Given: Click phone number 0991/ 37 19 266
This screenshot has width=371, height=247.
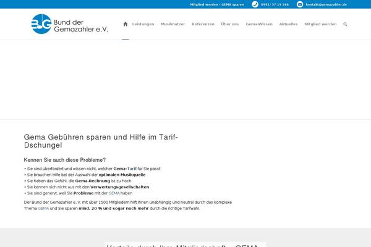Looking at the screenshot, I should 275,4.
